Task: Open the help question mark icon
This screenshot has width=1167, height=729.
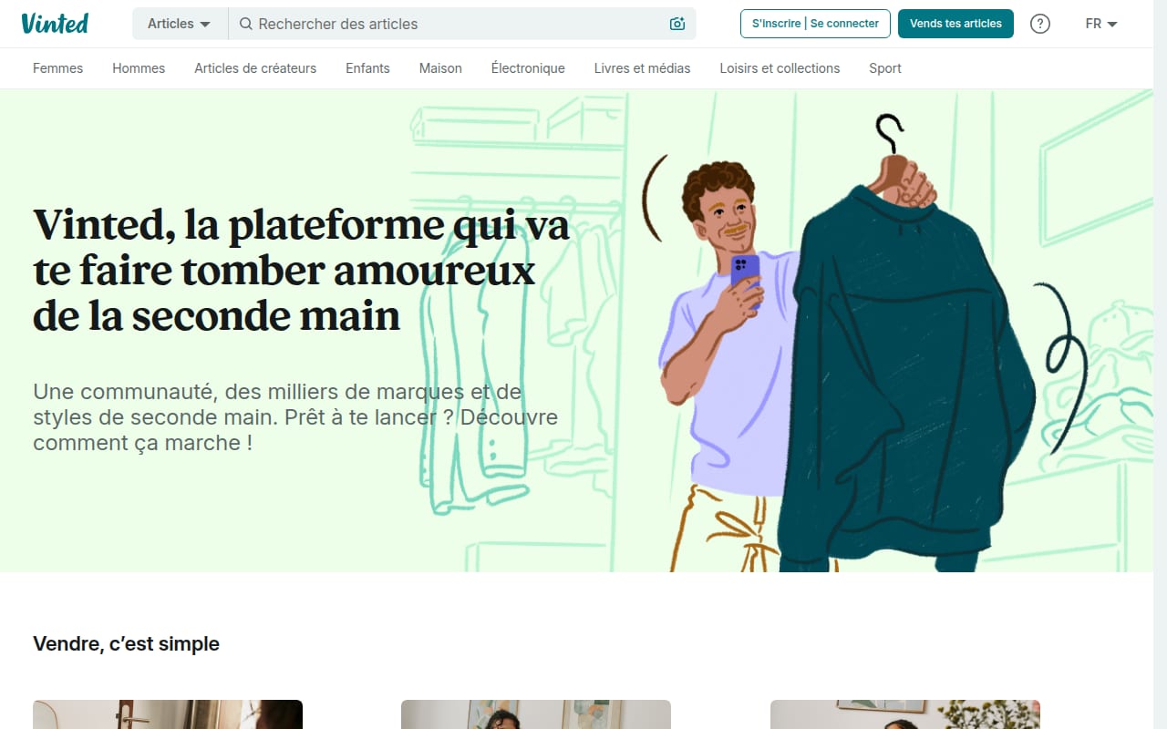Action: (1040, 24)
